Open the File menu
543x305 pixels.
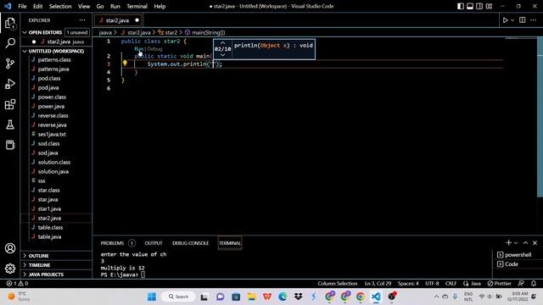point(22,6)
